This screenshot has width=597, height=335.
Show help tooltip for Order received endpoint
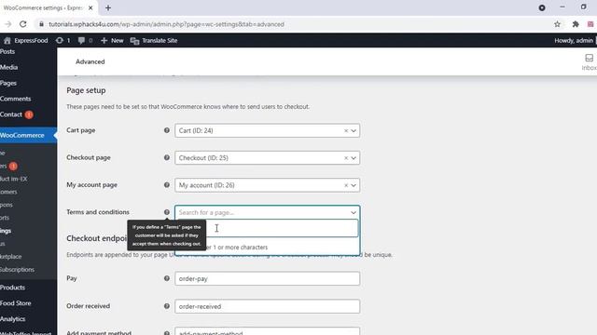pyautogui.click(x=167, y=306)
